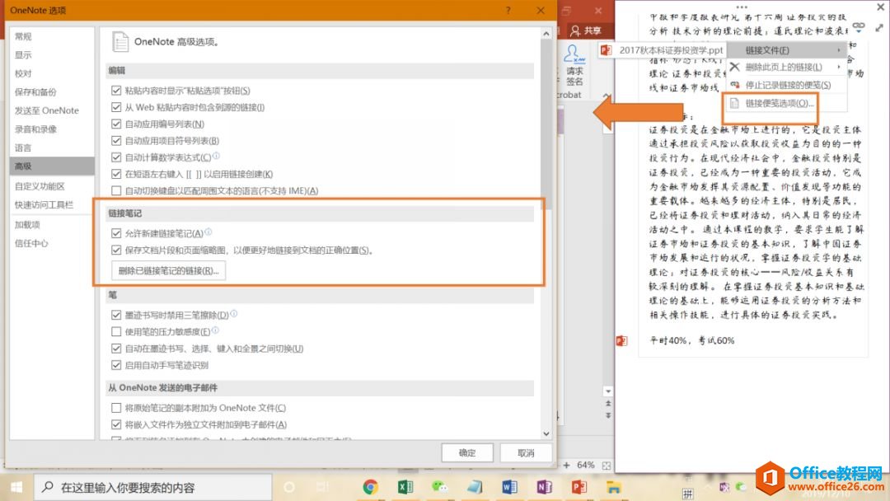Expand the 删除此页上的链接 submenu

pyautogui.click(x=786, y=68)
